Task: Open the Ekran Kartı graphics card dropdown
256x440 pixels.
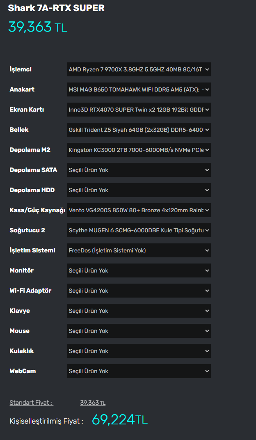Action: click(139, 110)
